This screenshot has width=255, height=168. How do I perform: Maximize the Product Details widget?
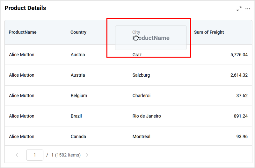point(239,9)
